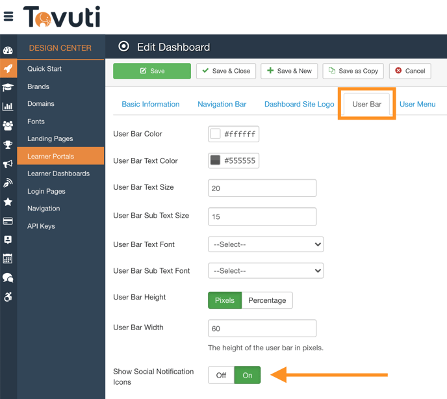Screen dimensions: 447x399
Task: Click the users group sidebar icon
Action: (8, 125)
